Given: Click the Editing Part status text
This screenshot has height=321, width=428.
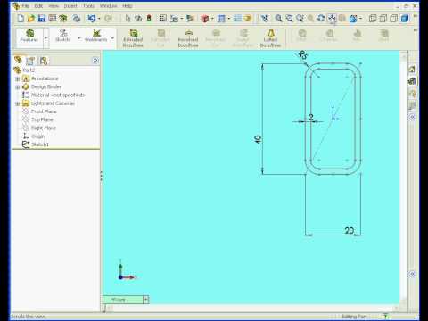Looking at the screenshot, I should click(354, 317).
